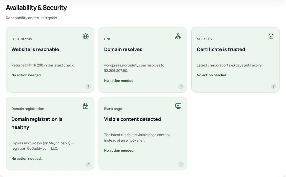
Task: Click the 'Blank page' card label
Action: (x=113, y=109)
